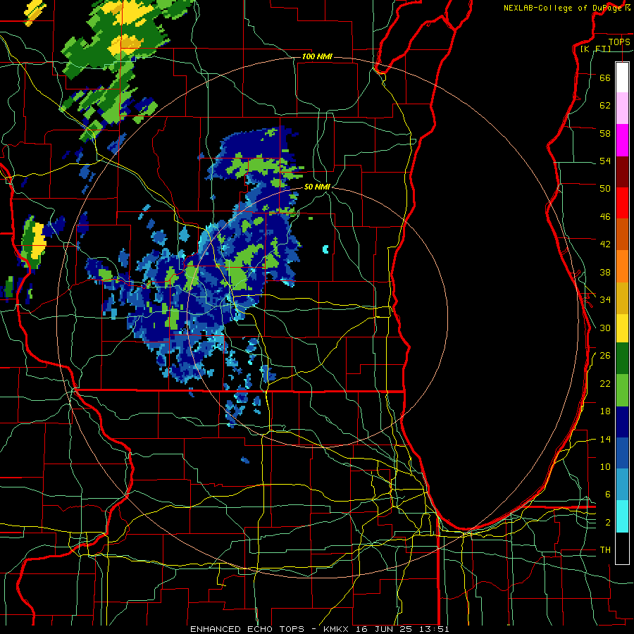Click the medium blue legend swatch near 14
The image size is (634, 634).
622,453
